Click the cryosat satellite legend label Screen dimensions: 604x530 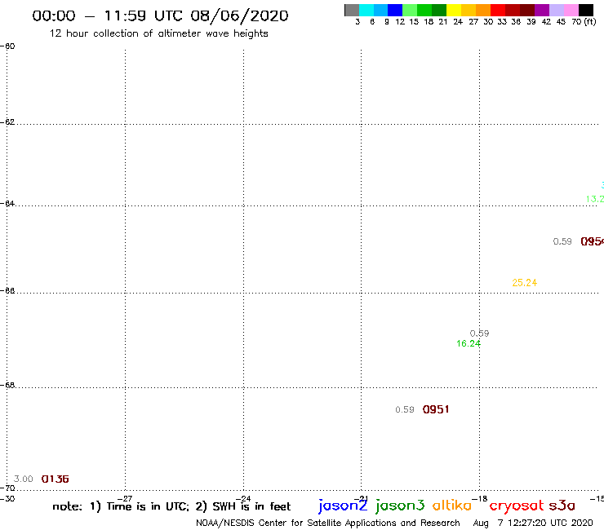pyautogui.click(x=517, y=506)
